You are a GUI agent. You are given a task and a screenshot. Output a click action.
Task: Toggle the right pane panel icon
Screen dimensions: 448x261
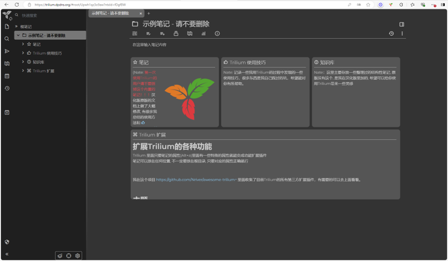pos(401,24)
